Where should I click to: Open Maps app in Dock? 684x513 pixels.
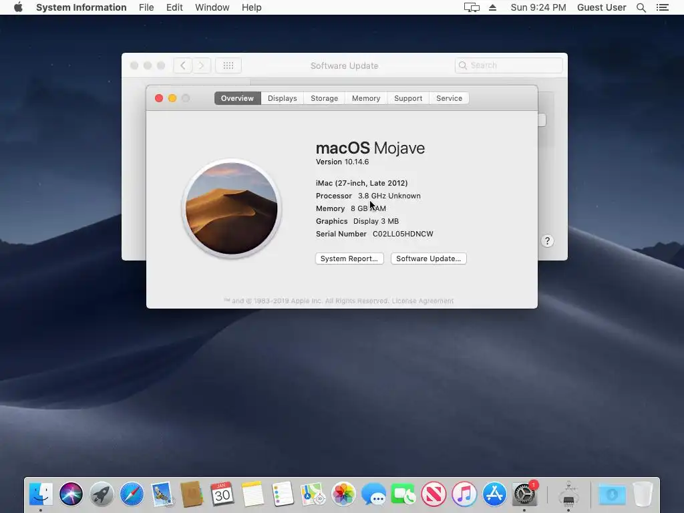click(x=313, y=494)
